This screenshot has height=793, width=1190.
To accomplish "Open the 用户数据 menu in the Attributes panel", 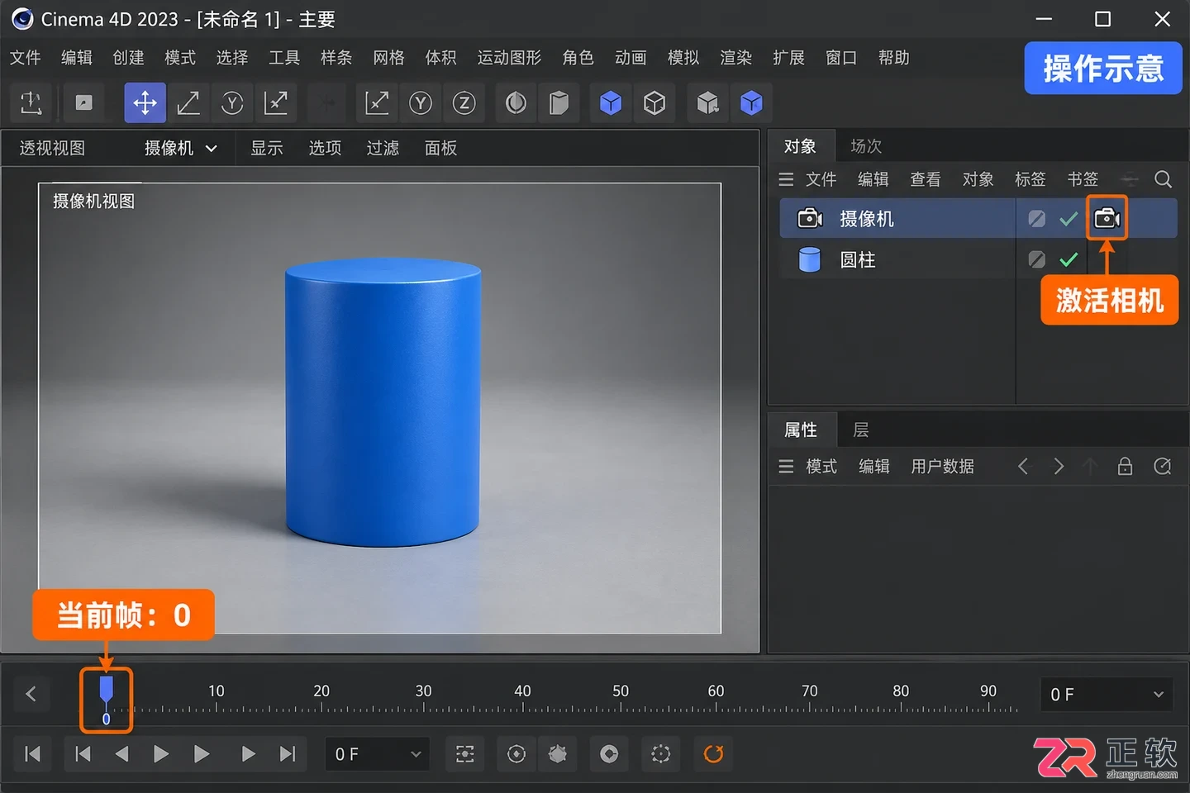I will click(x=942, y=467).
